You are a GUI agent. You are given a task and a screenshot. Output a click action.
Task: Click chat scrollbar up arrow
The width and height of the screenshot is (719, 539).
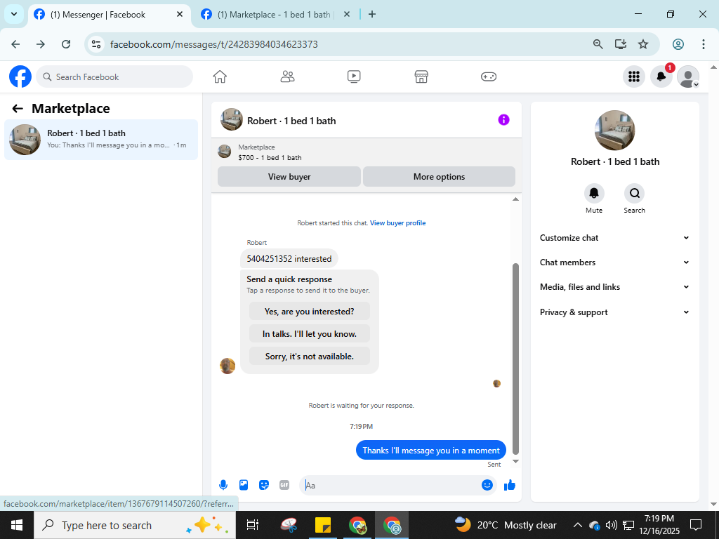515,199
